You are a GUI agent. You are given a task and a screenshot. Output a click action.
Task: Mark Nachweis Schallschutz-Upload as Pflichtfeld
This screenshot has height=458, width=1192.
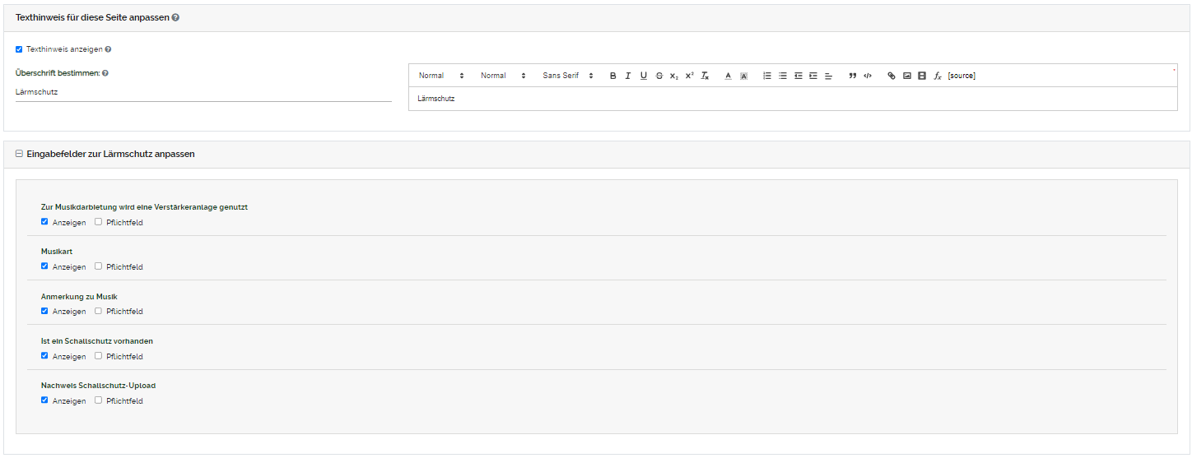pos(98,400)
